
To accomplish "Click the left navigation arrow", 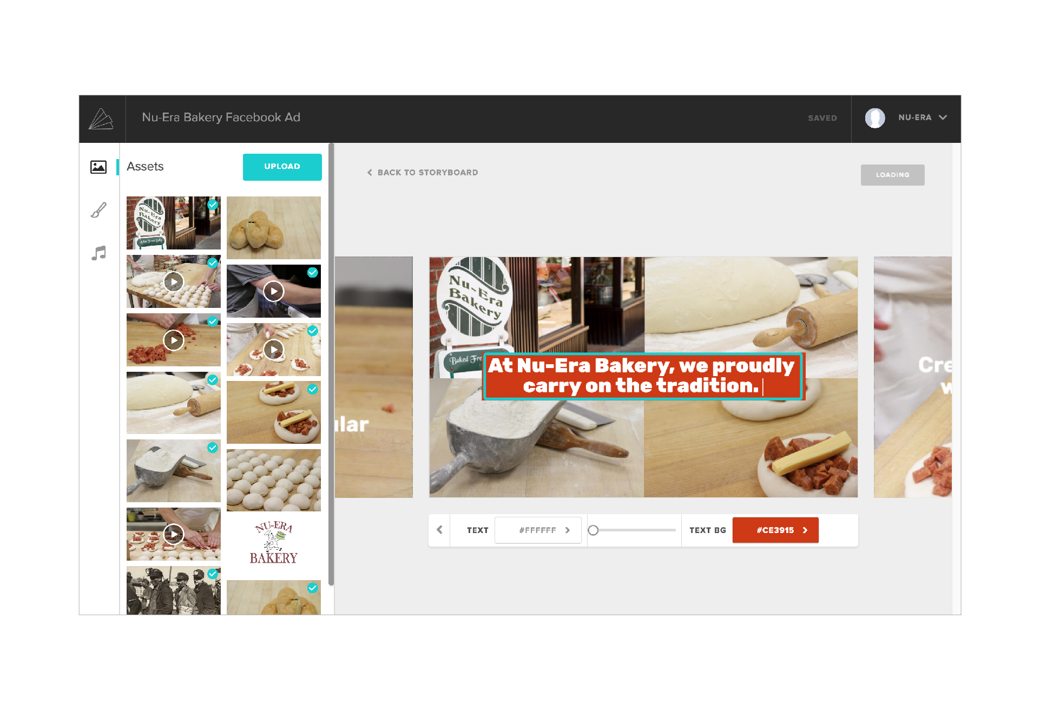I will [439, 529].
